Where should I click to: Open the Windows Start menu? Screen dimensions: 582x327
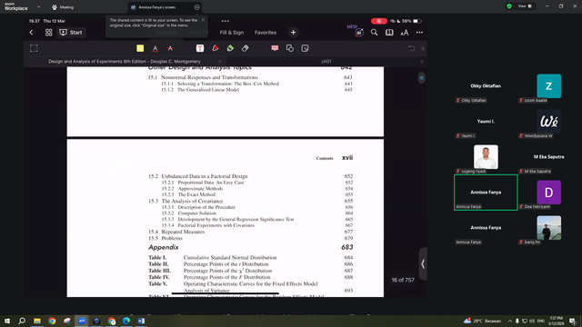tap(7, 321)
